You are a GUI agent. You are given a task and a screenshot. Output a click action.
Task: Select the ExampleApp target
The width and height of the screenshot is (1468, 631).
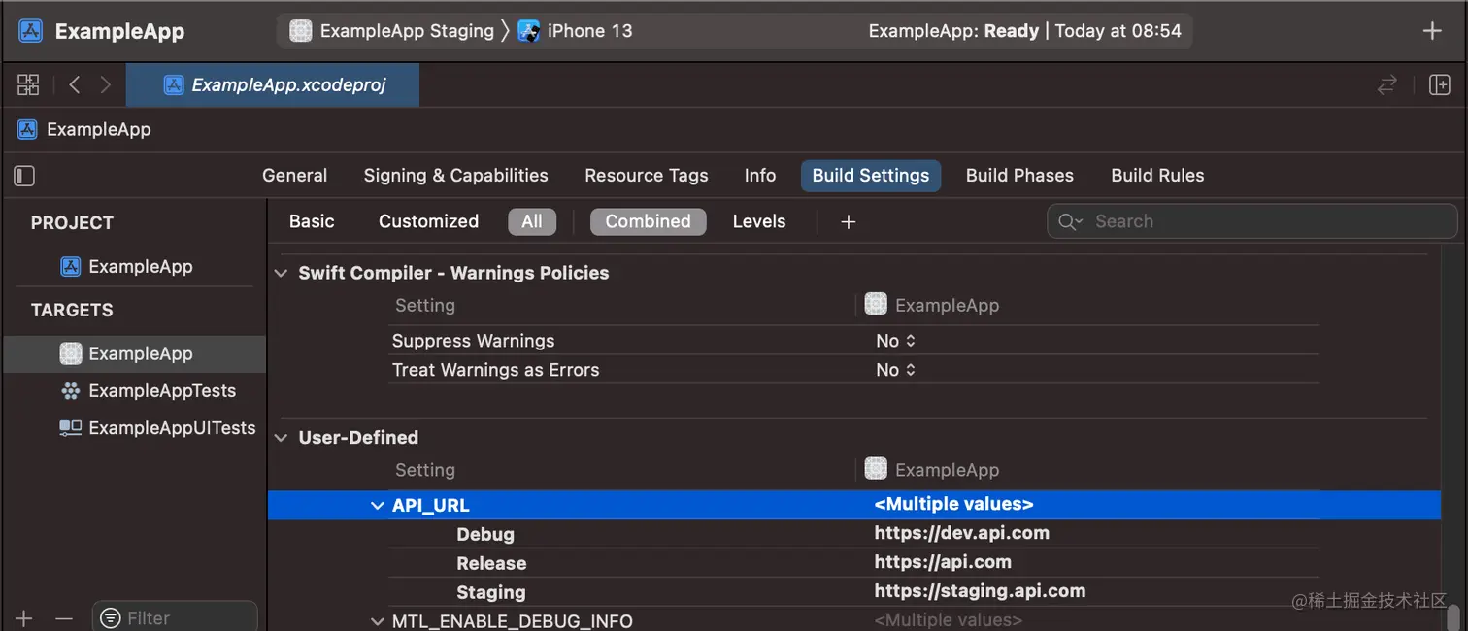tap(134, 353)
